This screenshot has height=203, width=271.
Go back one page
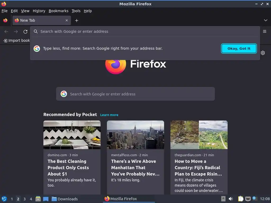6,32
